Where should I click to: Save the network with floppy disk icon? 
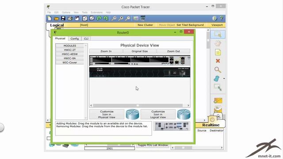pyautogui.click(x=63, y=19)
